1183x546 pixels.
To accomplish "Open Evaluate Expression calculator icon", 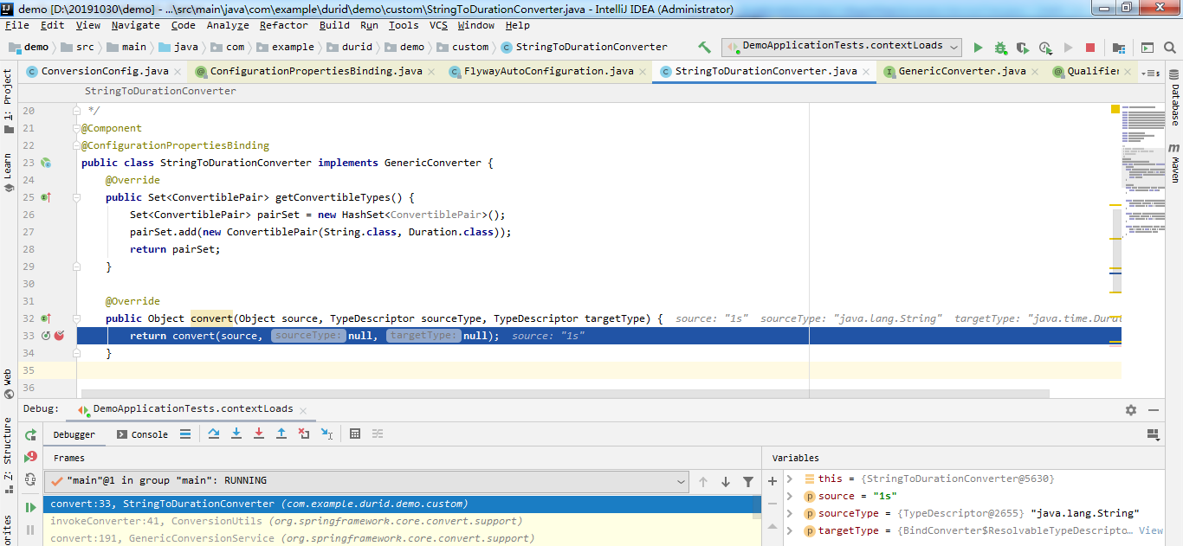I will pos(355,434).
